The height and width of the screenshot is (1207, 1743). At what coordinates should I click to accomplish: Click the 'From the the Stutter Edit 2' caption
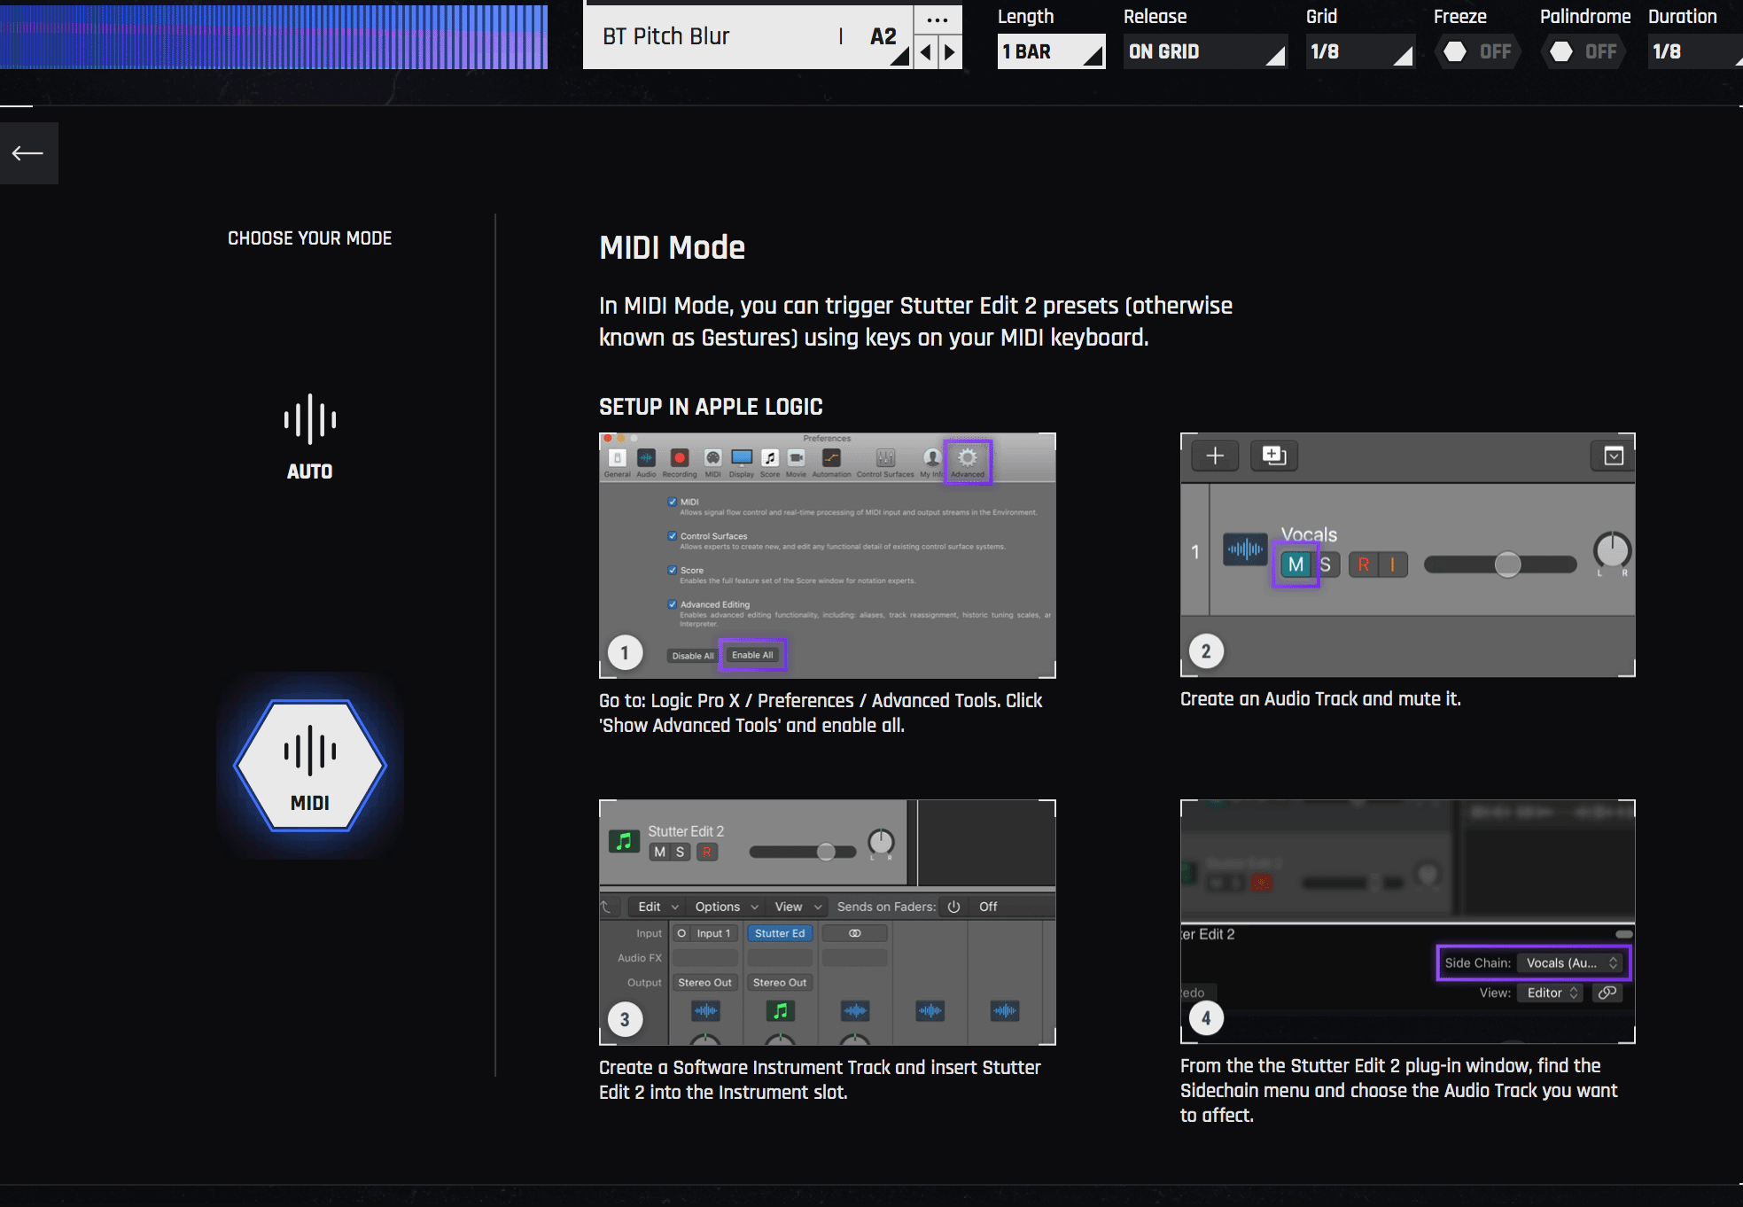click(x=1399, y=1091)
